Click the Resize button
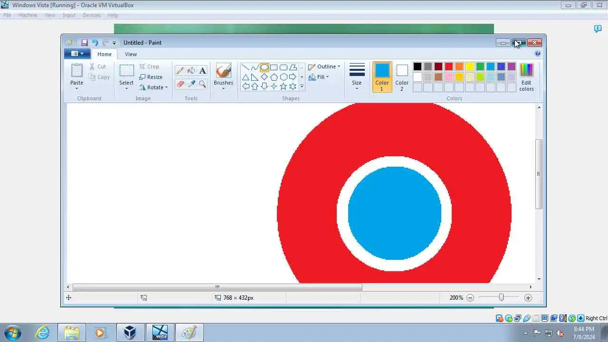Screen dimensions: 608x342 click(151, 77)
